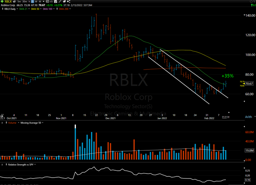This screenshot has width=256, height=185.
Task: Click the 70.67 current price tag
Action: (x=249, y=84)
